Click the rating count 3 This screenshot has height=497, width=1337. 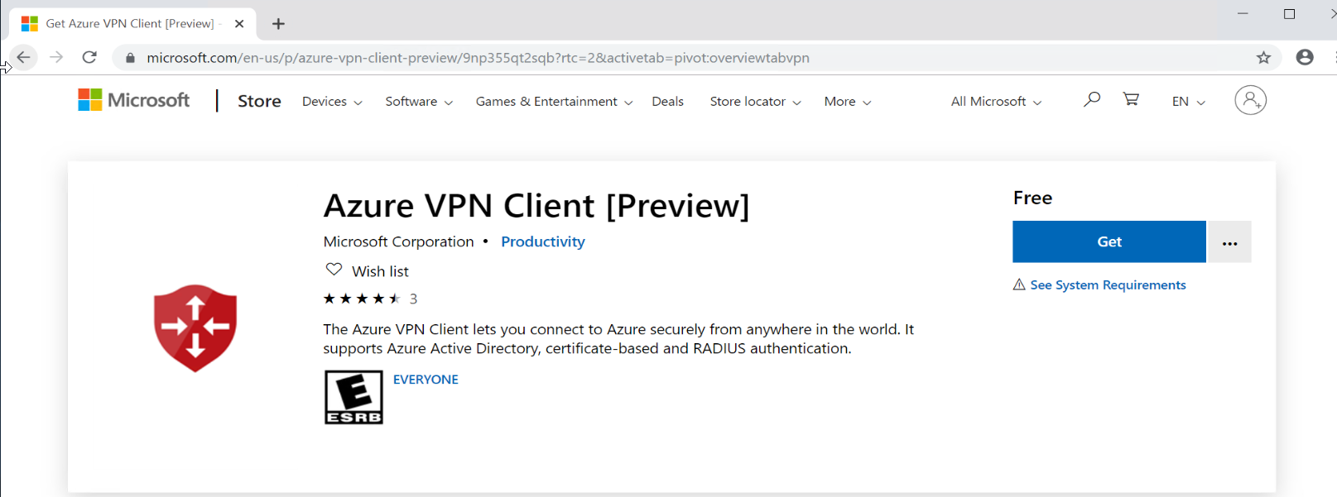413,299
